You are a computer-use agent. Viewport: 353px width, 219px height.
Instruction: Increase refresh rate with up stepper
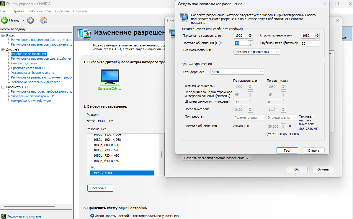pyautogui.click(x=250, y=42)
